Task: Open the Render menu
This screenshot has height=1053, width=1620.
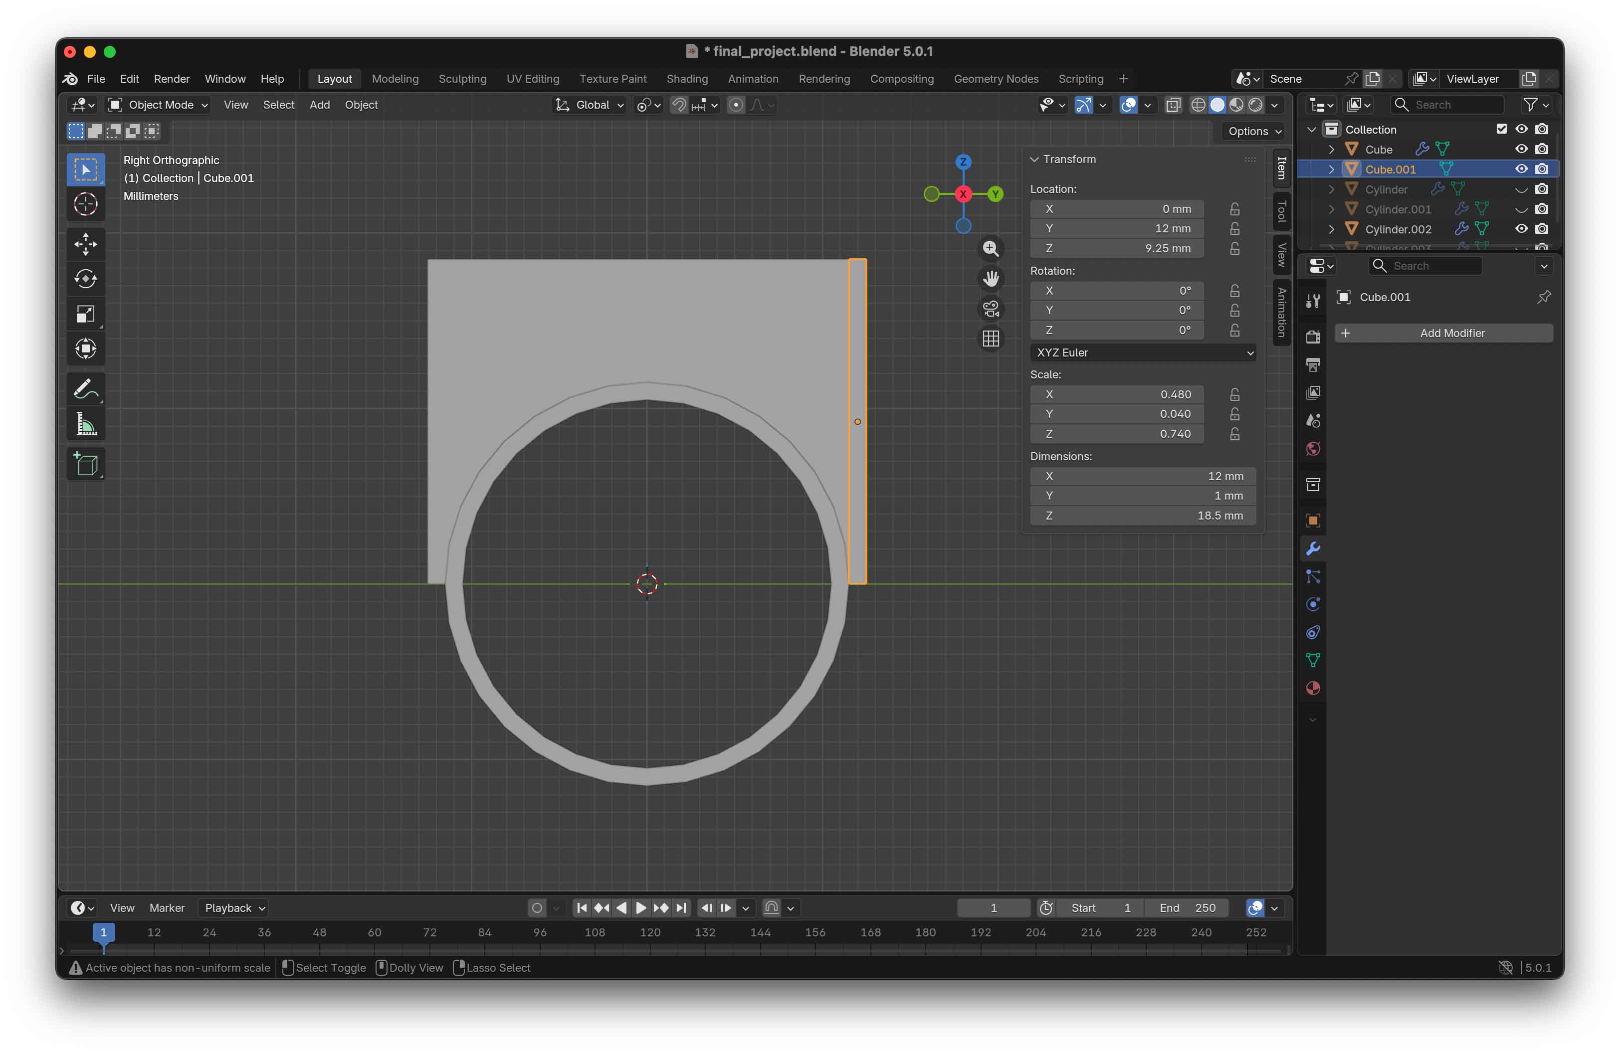Action: pos(172,79)
